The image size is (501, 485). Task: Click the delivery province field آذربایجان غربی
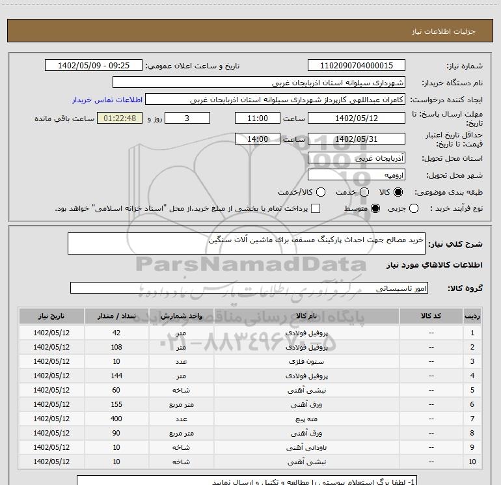[357, 158]
